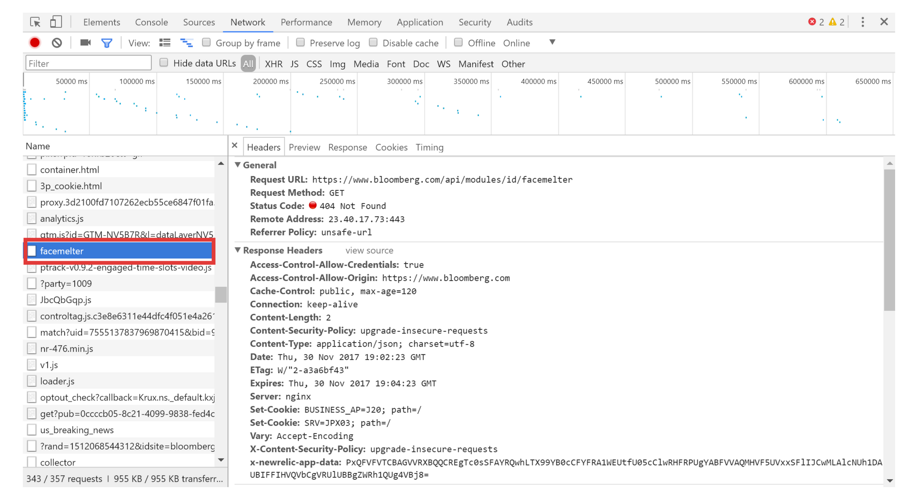Toggle the blue filter funnel icon
The image size is (918, 499).
click(107, 43)
